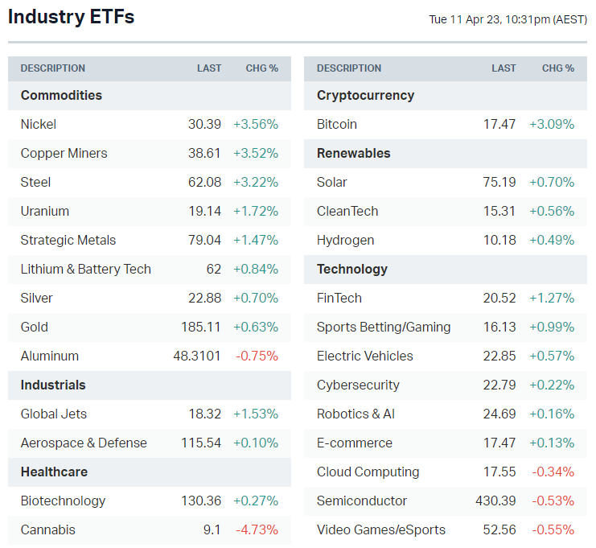Select the Commodities section heading
Viewport: 596px width, 548px height.
coord(61,95)
